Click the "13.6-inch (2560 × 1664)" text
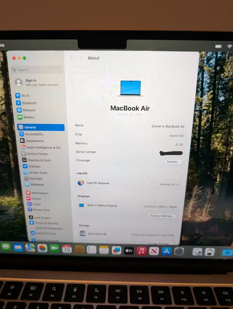Viewport: 233px width, 309px height. click(160, 206)
